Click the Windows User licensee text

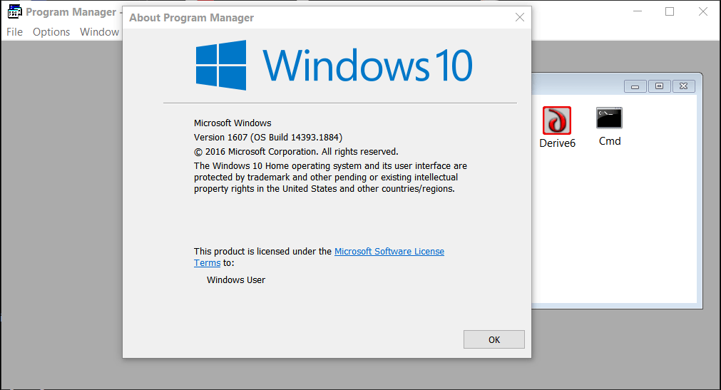click(236, 279)
